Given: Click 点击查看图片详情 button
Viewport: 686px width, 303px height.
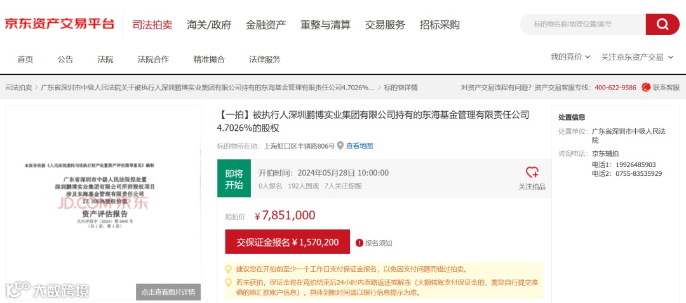Looking at the screenshot, I should pyautogui.click(x=168, y=292).
